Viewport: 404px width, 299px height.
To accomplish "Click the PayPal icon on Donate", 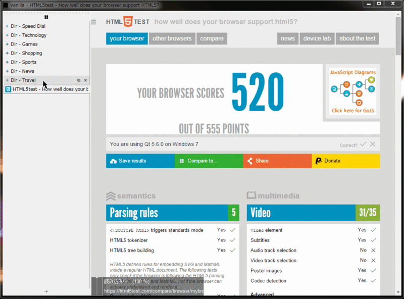I will click(319, 161).
